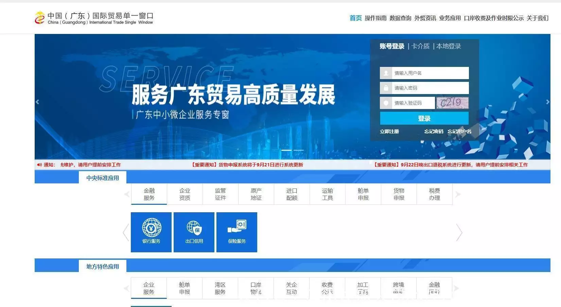Show previous banner slide with left arrow

tap(37, 102)
